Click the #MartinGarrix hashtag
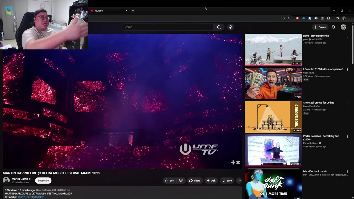 [43, 190]
